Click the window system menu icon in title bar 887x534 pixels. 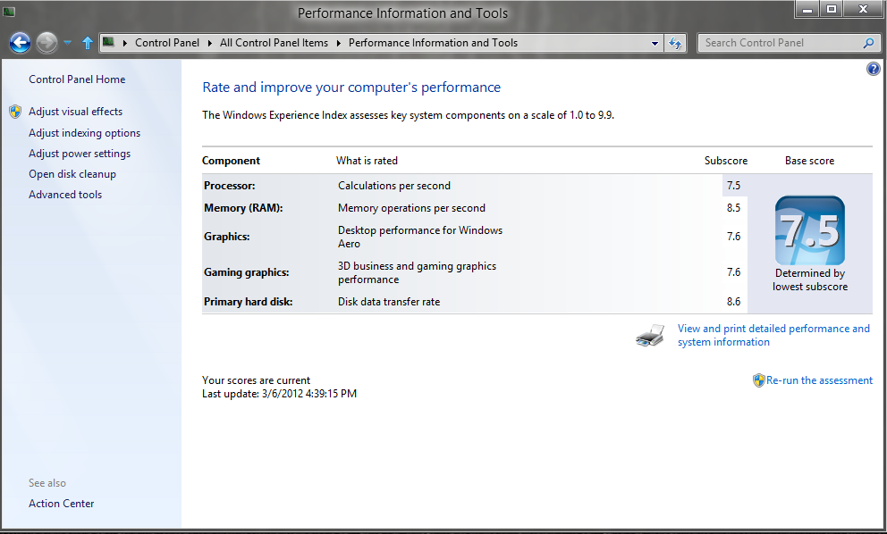[x=8, y=12]
